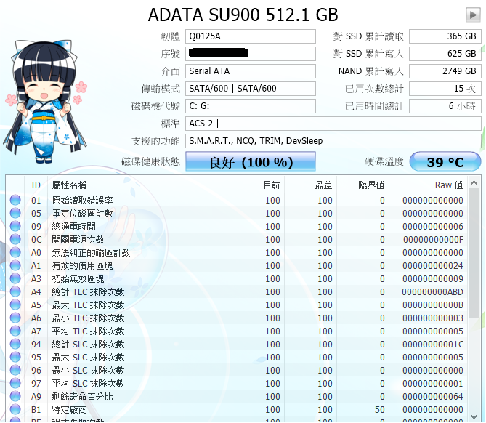Click the S.M.A.R.T., NCQ, TRIM features field

333,141
